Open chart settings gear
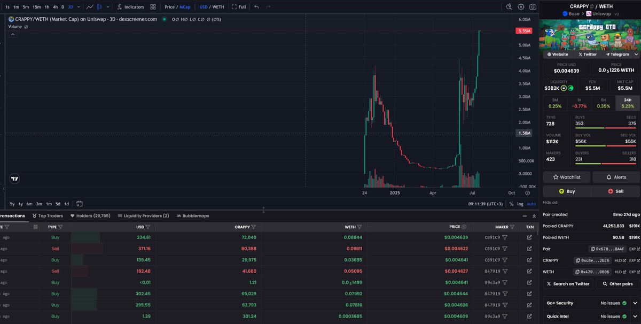The width and height of the screenshot is (641, 324). pos(521,7)
